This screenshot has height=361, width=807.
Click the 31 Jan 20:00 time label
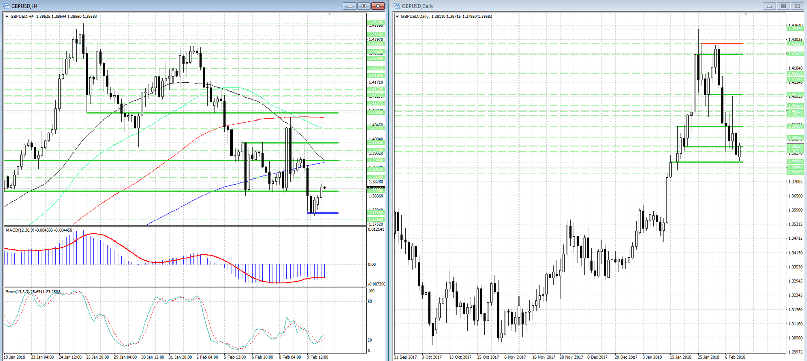pos(180,357)
